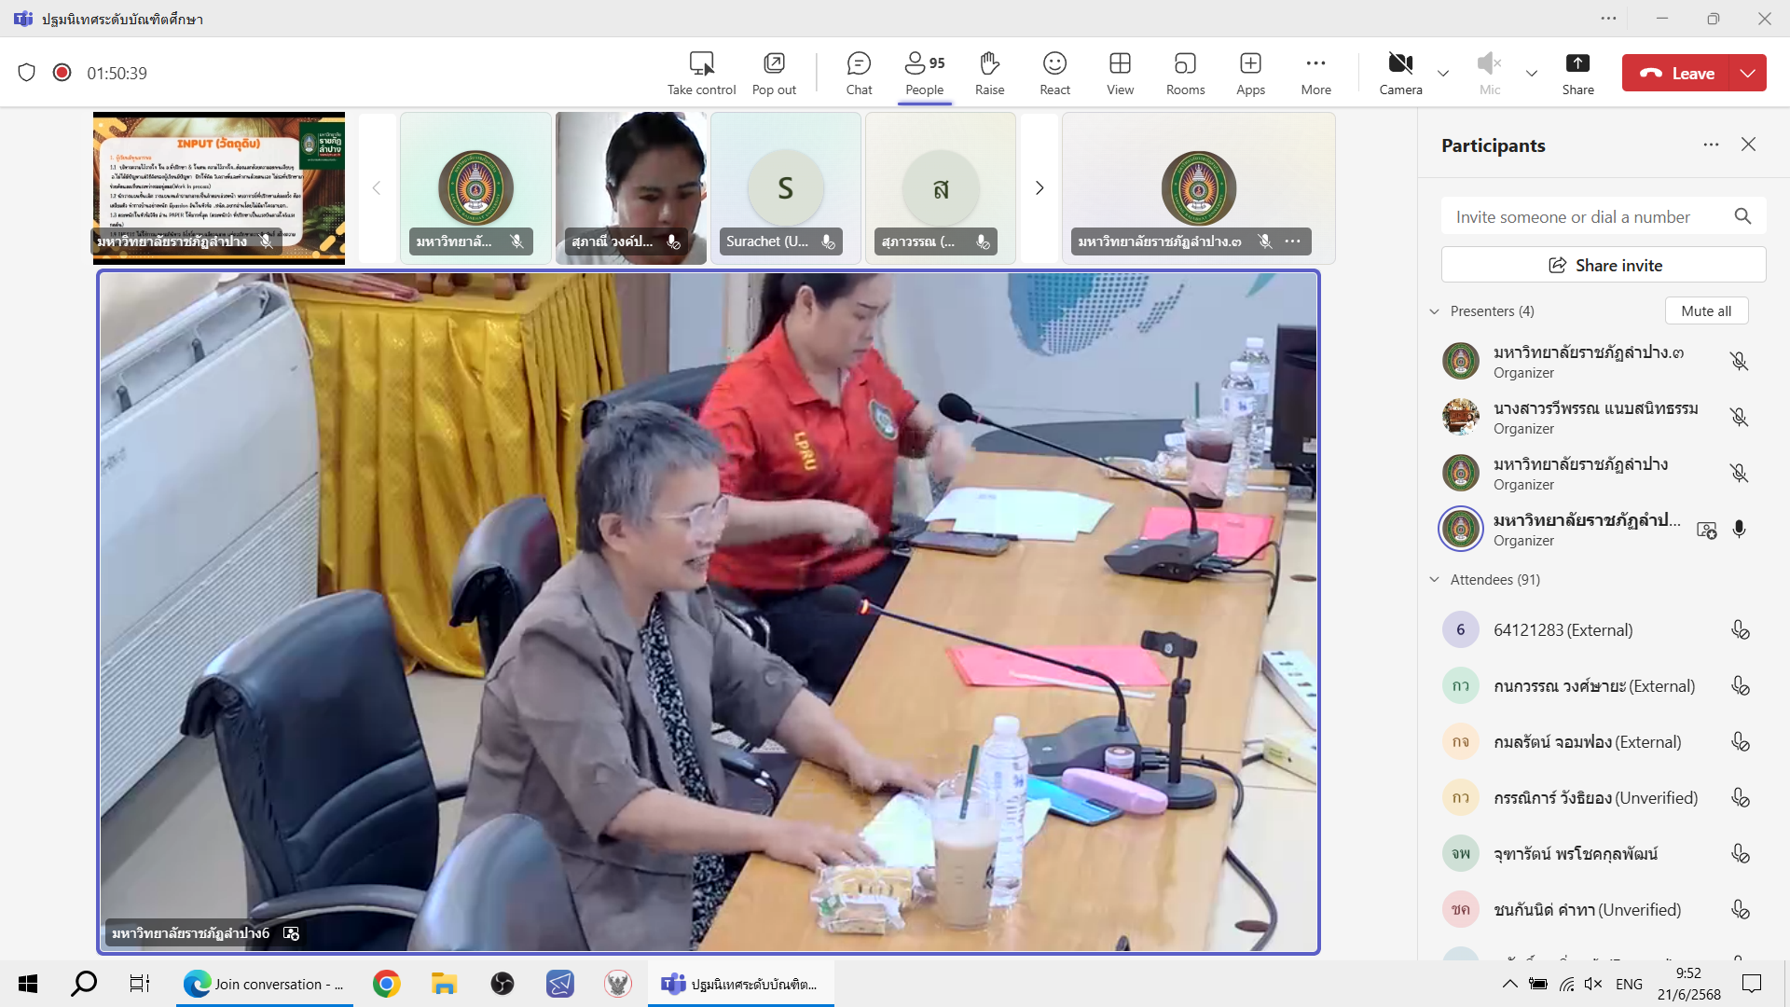Open OBS Studio from taskbar

pyautogui.click(x=502, y=984)
